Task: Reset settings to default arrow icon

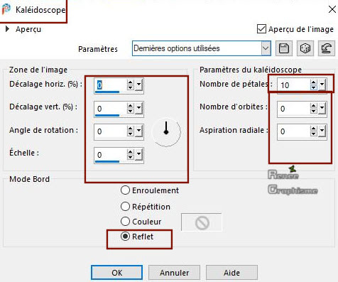Action: [x=327, y=48]
